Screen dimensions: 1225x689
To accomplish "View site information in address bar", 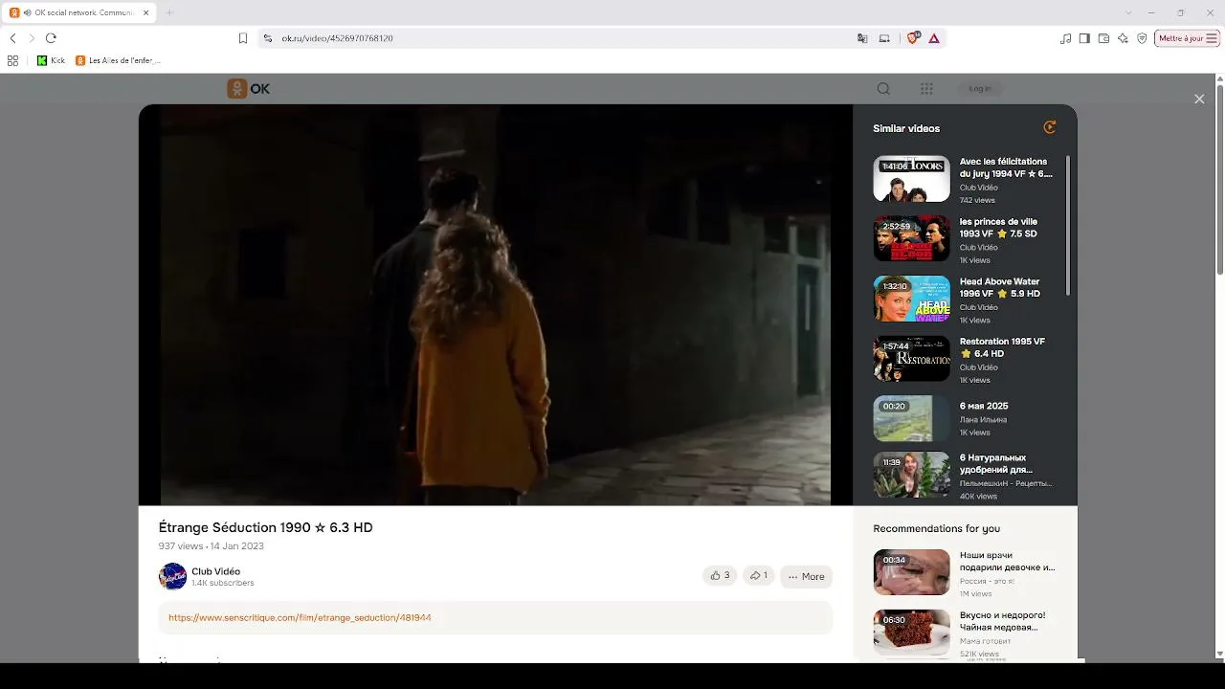I will click(268, 38).
